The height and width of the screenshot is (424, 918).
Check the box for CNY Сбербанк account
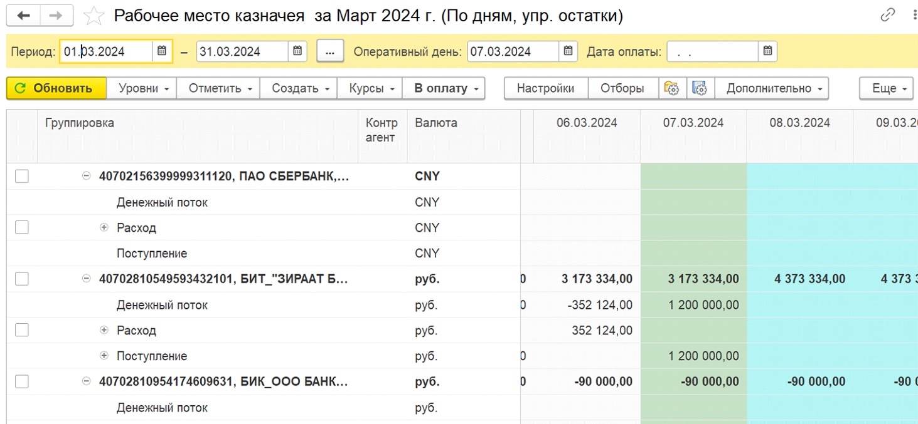22,177
